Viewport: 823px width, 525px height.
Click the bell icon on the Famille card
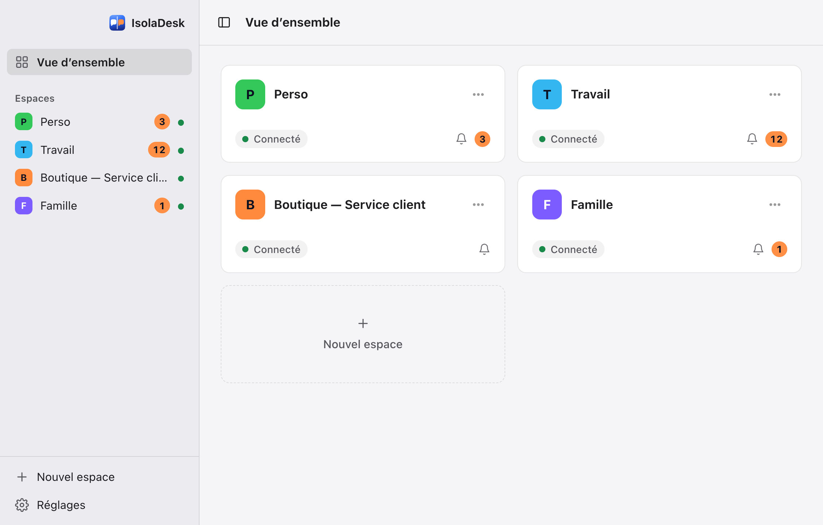(x=758, y=249)
